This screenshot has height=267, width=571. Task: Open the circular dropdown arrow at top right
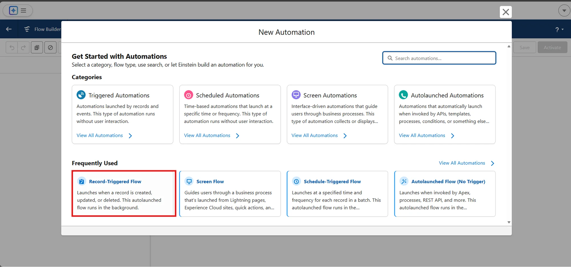point(564,10)
